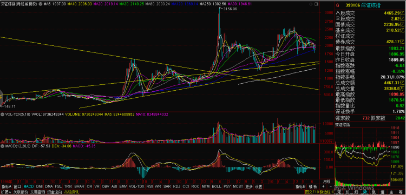
Task: Click the zoom in plus button
Action: 323,186
